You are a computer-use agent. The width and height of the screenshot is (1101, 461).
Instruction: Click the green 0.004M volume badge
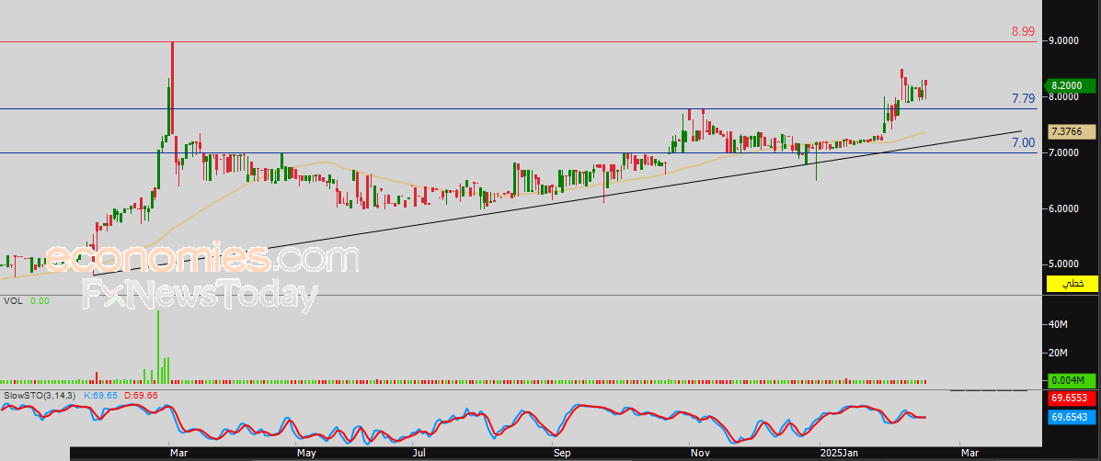point(1072,380)
